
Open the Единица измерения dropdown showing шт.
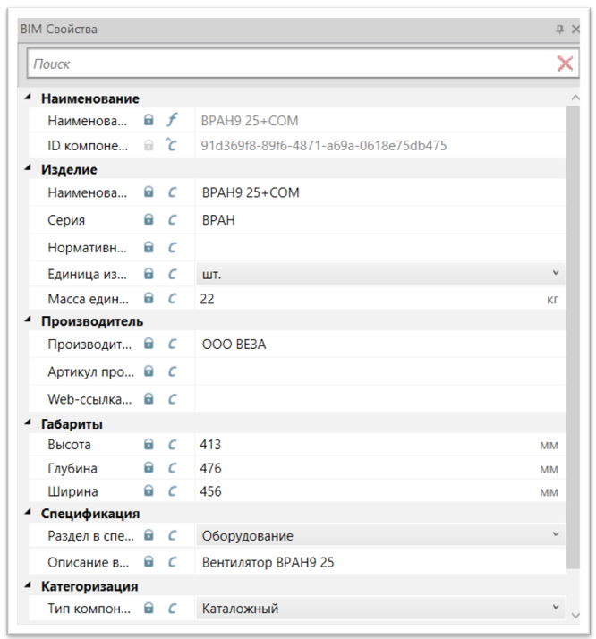[379, 273]
